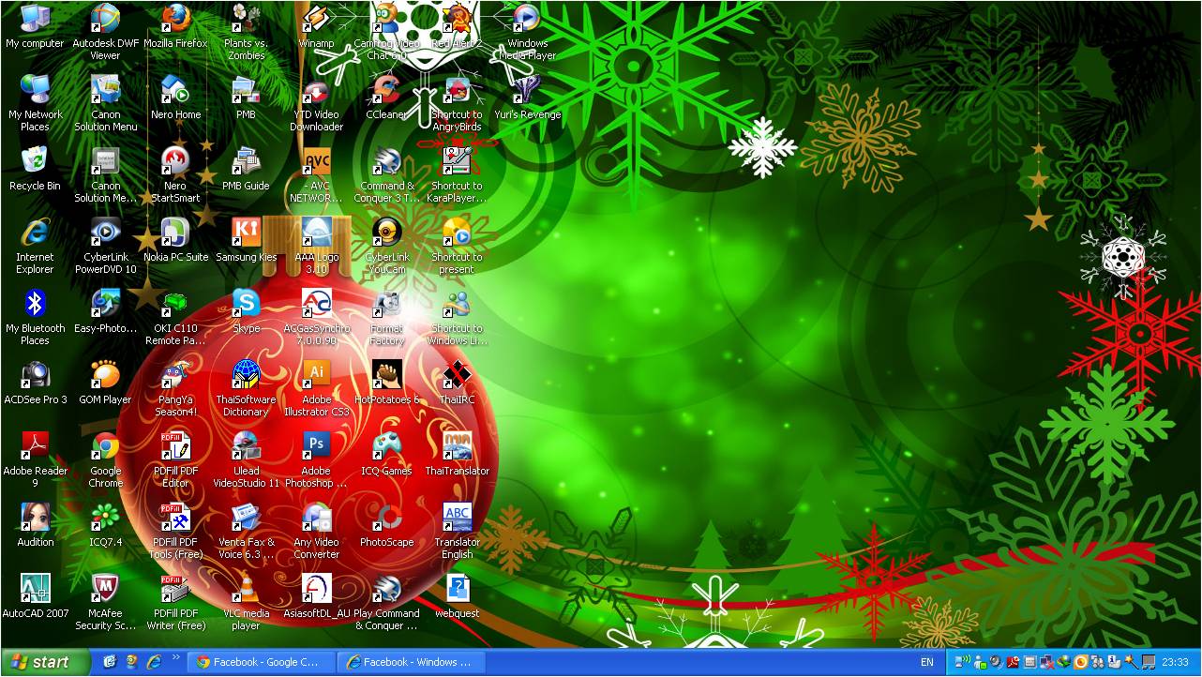This screenshot has width=1202, height=677.
Task: Launch Audition desktop icon
Action: coord(35,525)
